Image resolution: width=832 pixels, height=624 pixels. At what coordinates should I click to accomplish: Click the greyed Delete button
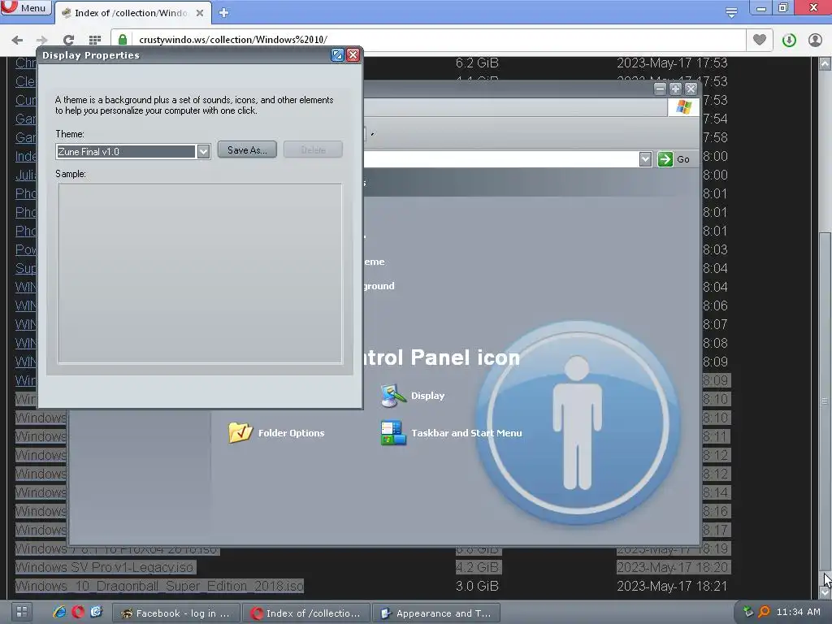click(x=313, y=150)
